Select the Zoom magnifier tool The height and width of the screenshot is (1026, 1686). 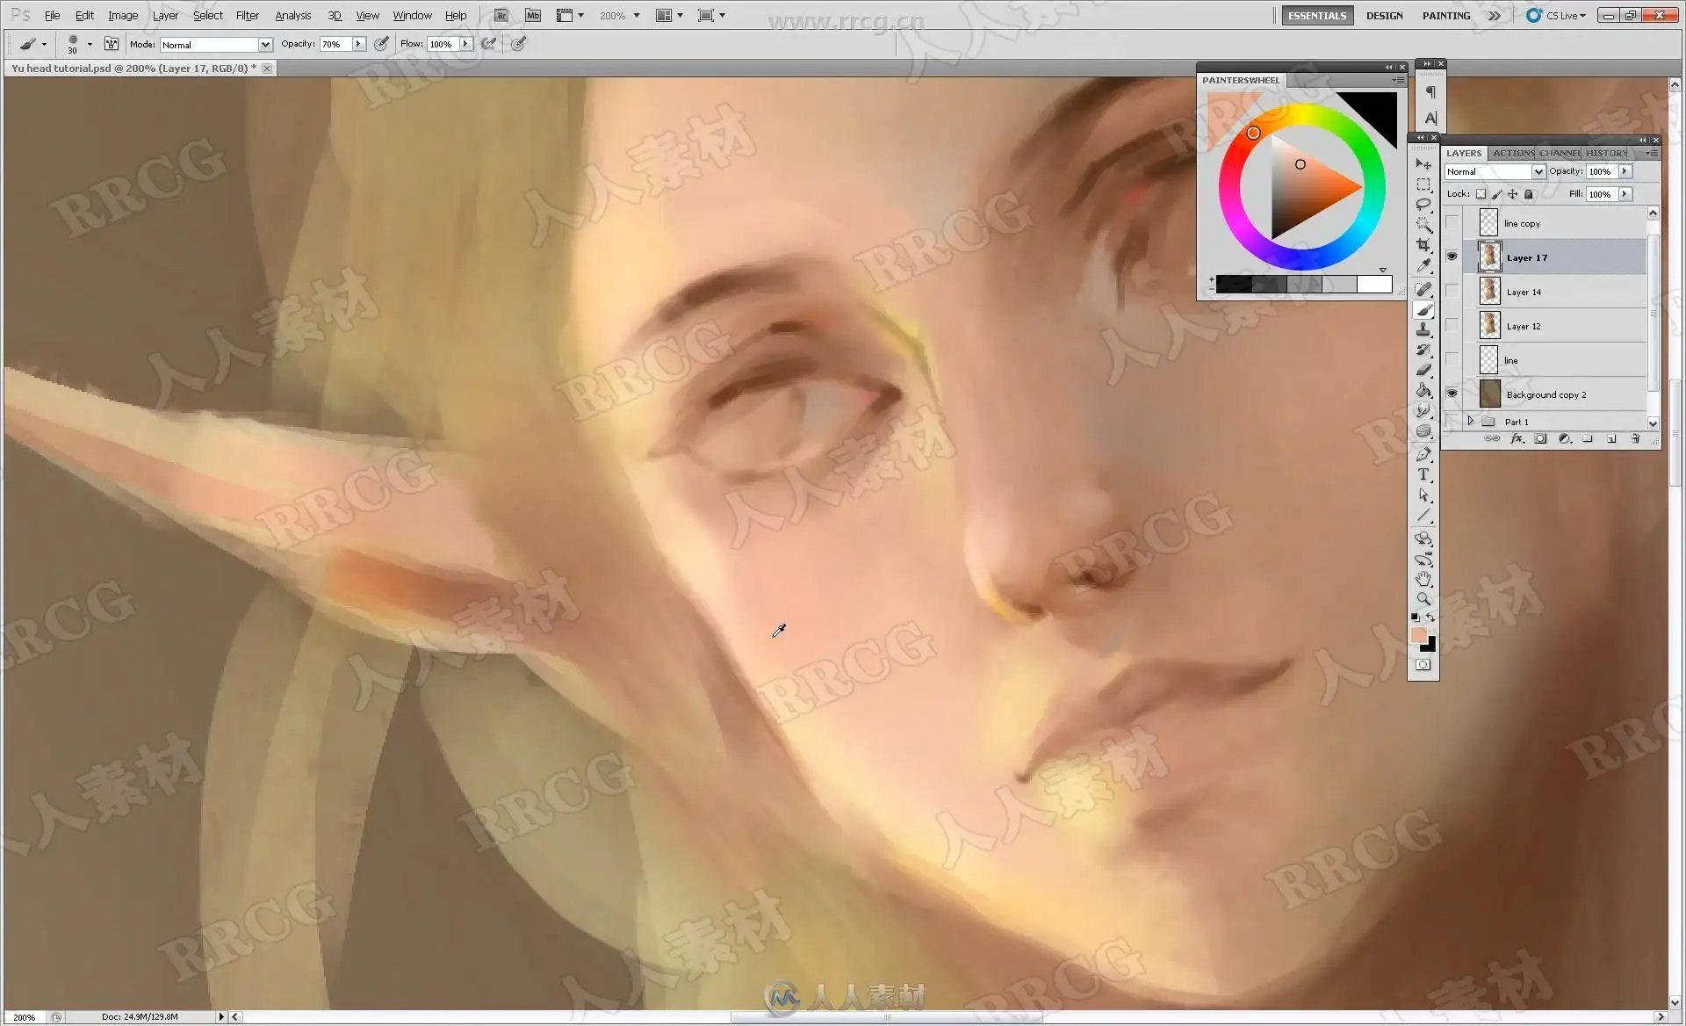coord(1423,599)
